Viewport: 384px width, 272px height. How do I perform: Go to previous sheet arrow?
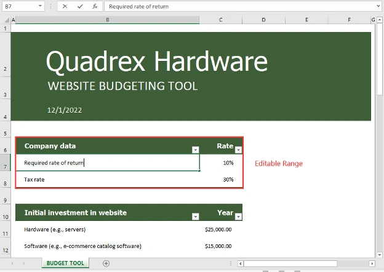[12, 263]
